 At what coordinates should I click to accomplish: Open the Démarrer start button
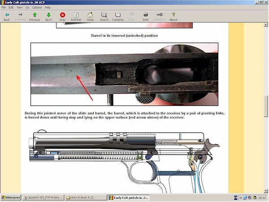point(11,198)
